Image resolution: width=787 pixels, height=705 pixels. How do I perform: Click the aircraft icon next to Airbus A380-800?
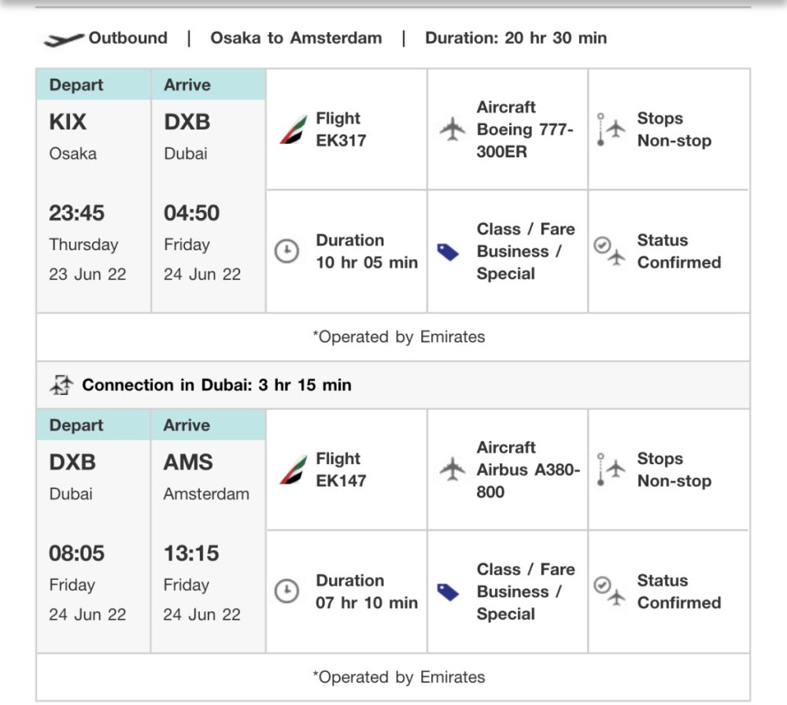[453, 469]
